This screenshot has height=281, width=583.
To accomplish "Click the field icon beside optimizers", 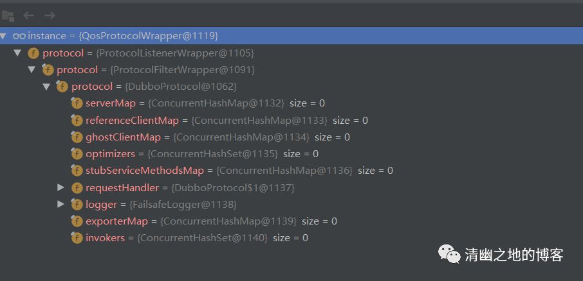I will [77, 154].
